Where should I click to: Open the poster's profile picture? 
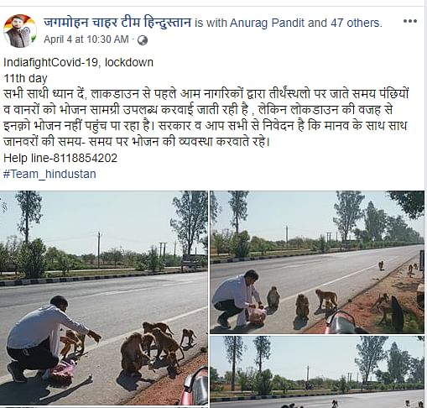(20, 31)
